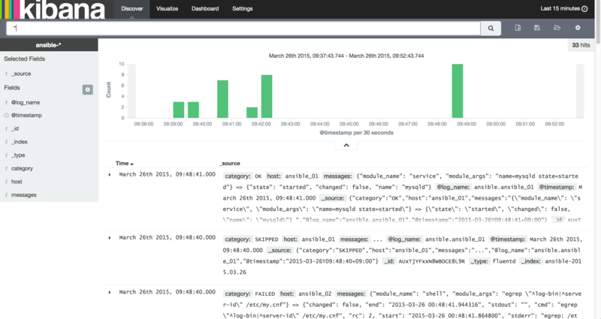Click the Save Search floppy icon
Image resolution: width=601 pixels, height=319 pixels.
pos(537,28)
